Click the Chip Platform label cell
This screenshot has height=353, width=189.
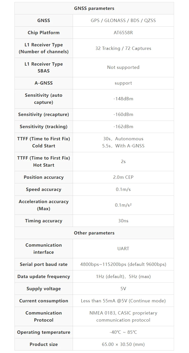pyautogui.click(x=44, y=33)
